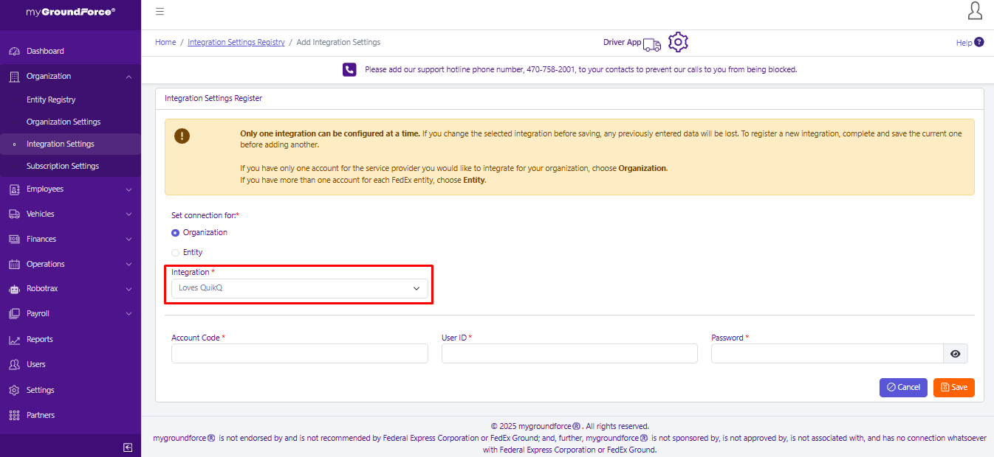Screen dimensions: 994x457
Task: Collapse the Organization menu chevron
Action: (129, 77)
